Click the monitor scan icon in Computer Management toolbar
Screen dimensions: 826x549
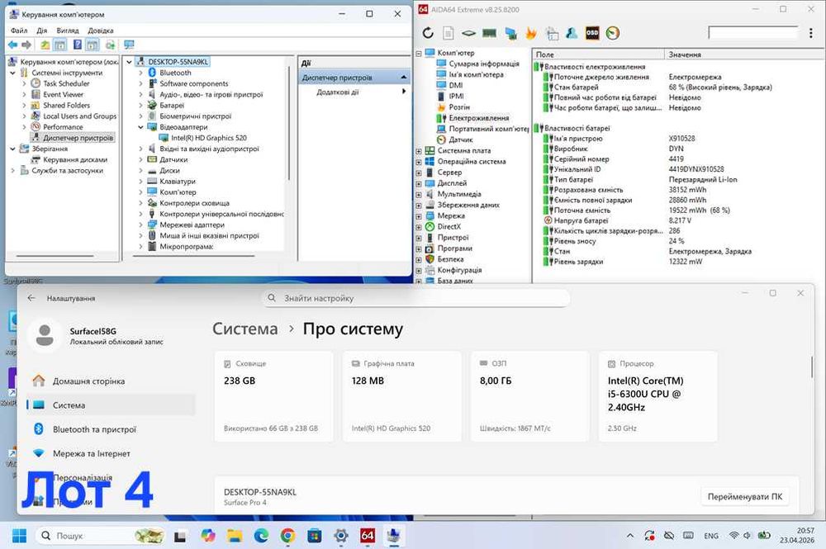129,45
